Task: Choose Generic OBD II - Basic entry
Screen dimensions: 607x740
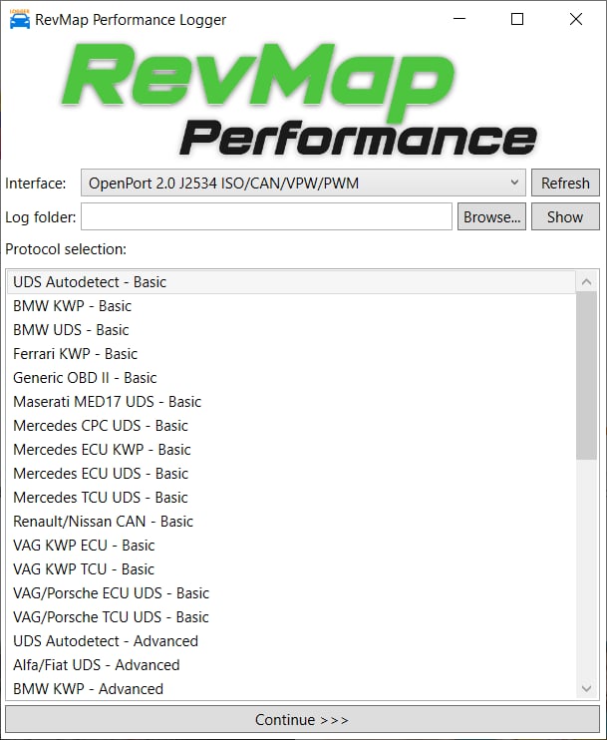Action: point(291,378)
